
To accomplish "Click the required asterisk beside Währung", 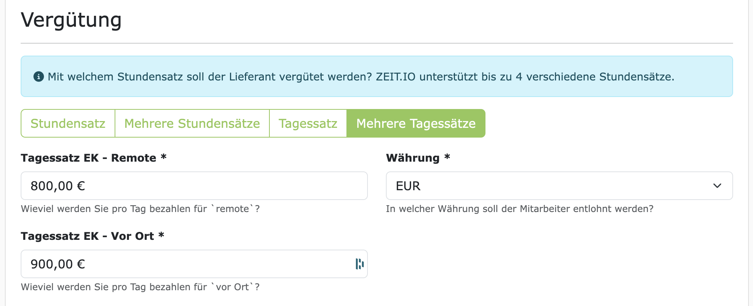I will tap(447, 157).
